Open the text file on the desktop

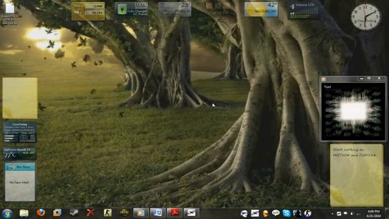coord(10,13)
